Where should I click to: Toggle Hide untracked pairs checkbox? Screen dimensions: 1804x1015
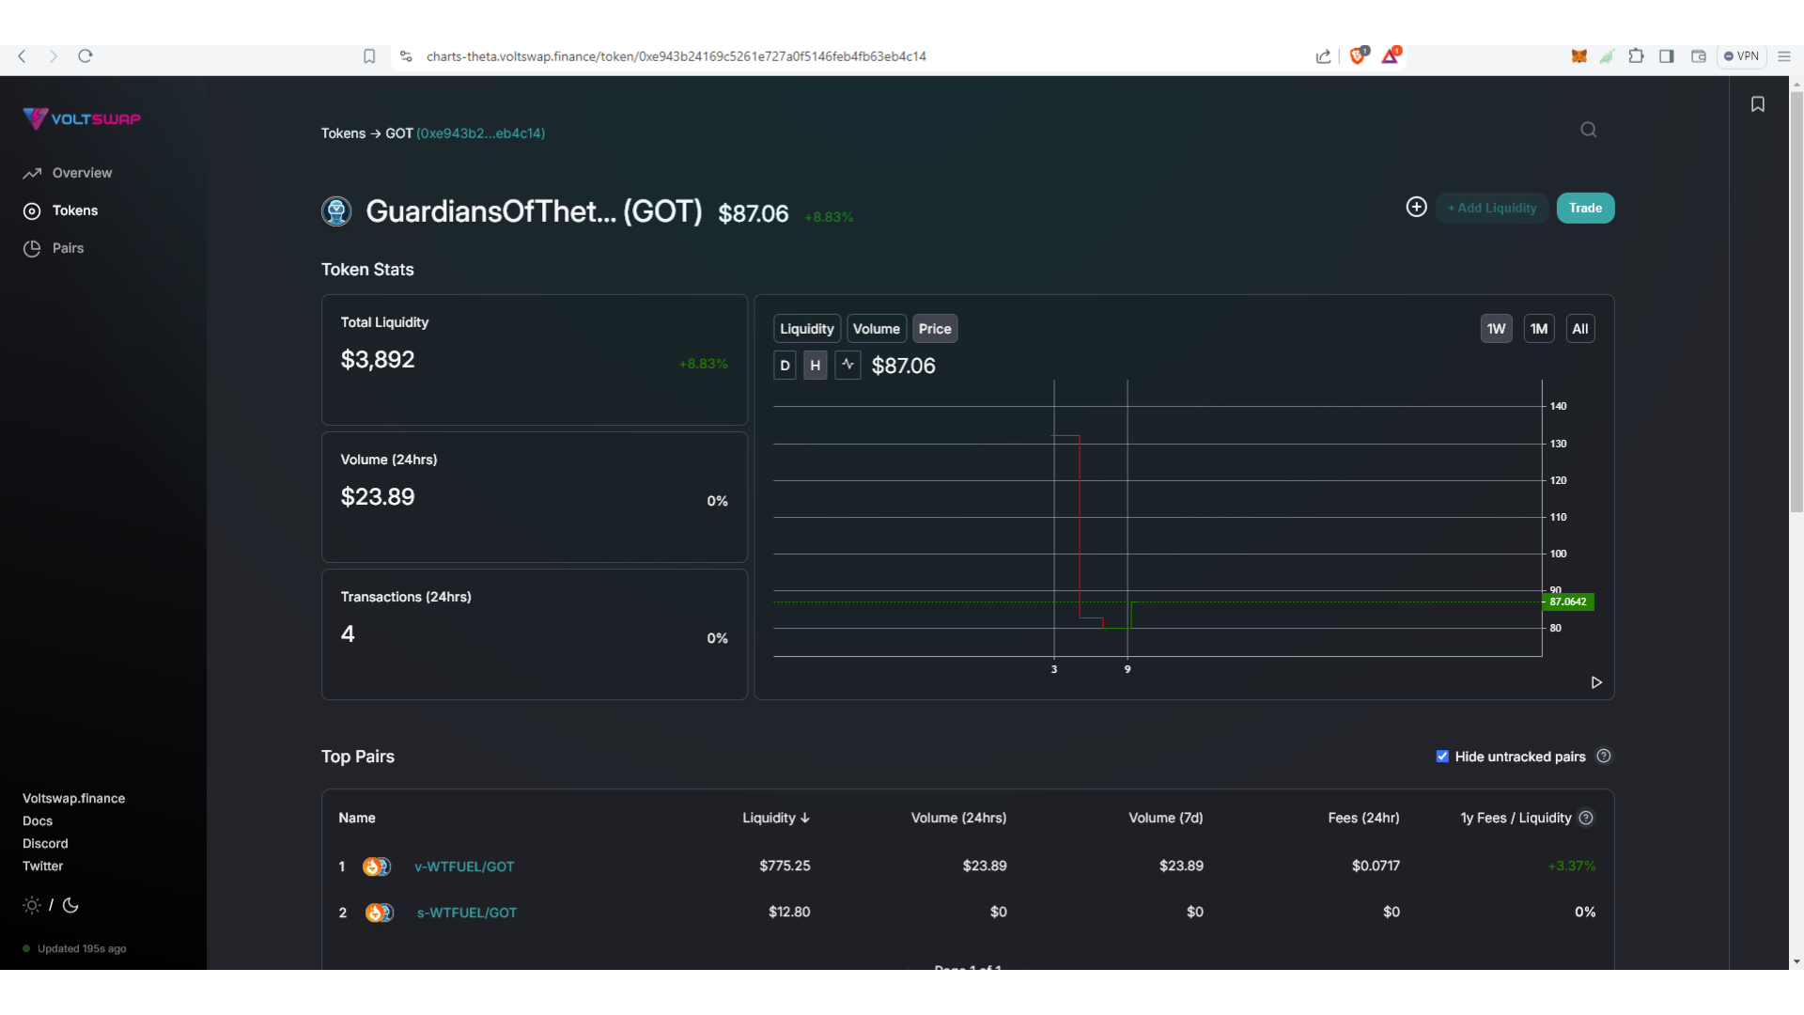1442,757
